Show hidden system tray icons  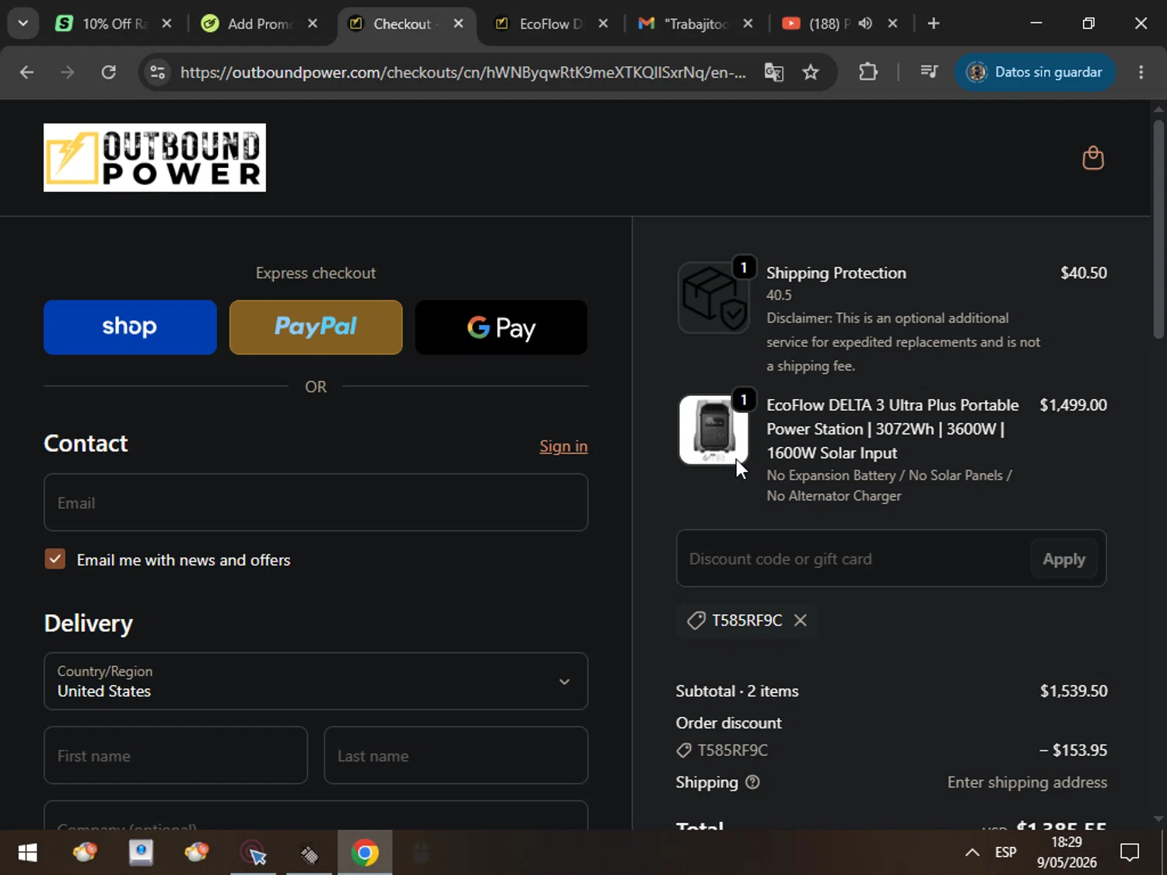tap(972, 853)
